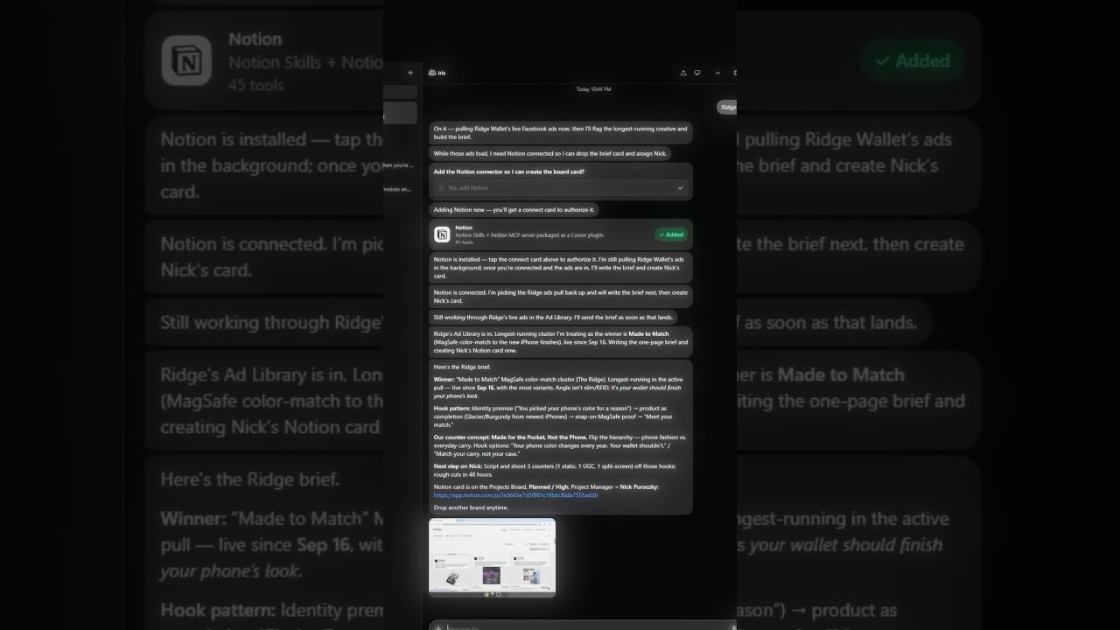The width and height of the screenshot is (1120, 630).
Task: Click the Notion logo on the connector card
Action: [442, 234]
